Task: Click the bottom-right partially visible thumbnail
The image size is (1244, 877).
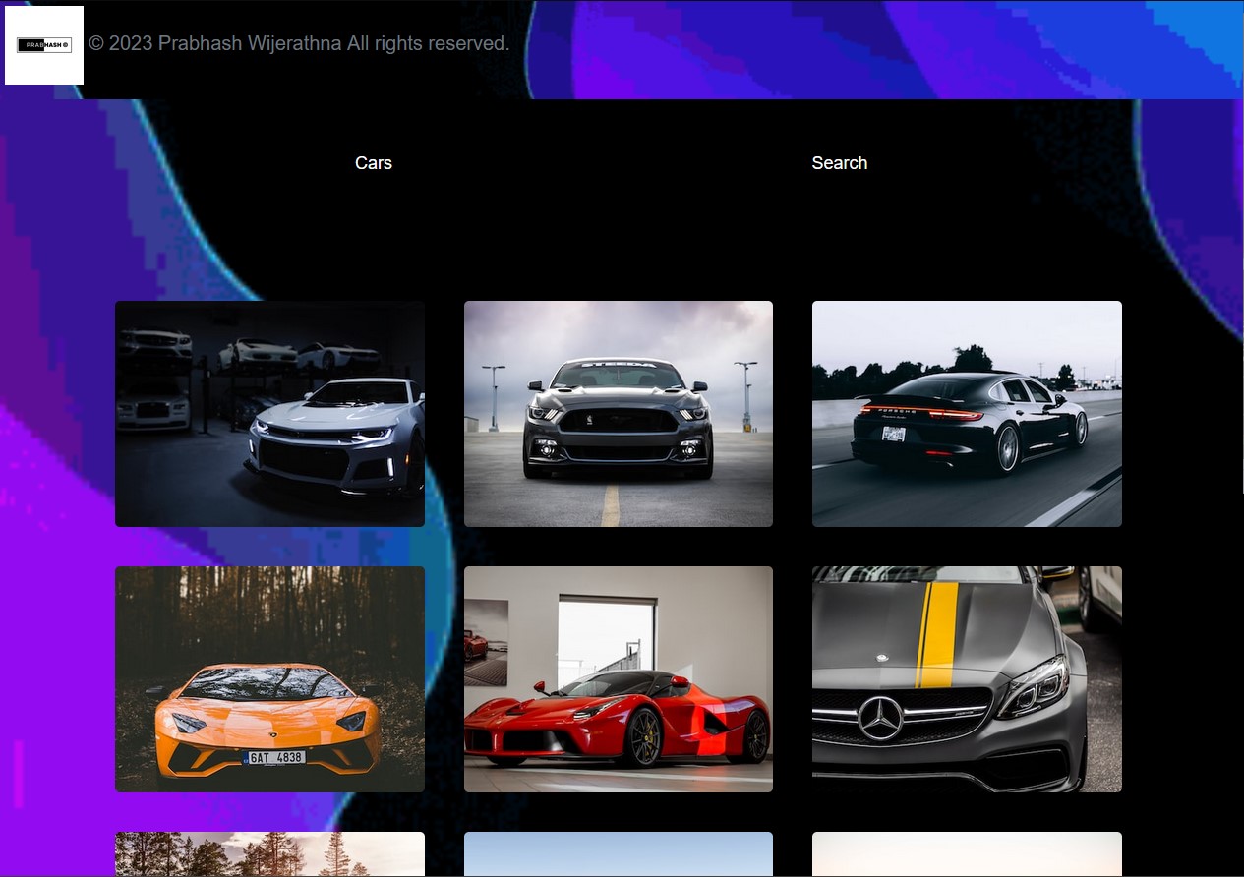Action: click(x=966, y=855)
